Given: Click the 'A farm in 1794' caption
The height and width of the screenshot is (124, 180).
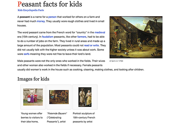Looking at the screenshot, I should (116, 61).
